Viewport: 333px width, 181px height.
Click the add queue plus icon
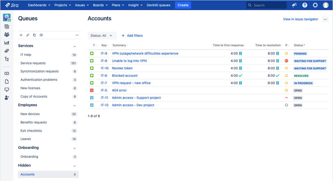[21, 35]
